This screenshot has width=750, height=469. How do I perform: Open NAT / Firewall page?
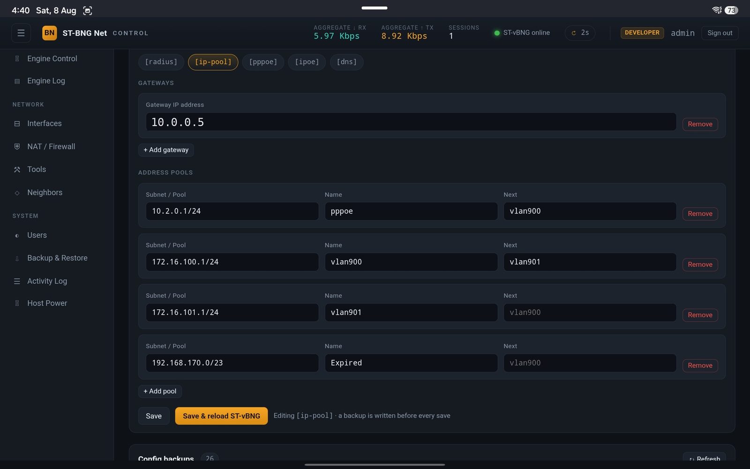point(51,146)
